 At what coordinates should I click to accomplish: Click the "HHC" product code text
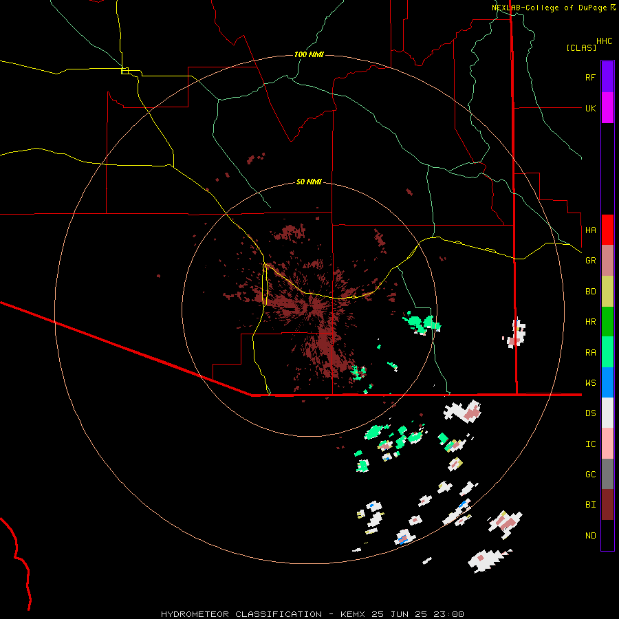tap(605, 41)
